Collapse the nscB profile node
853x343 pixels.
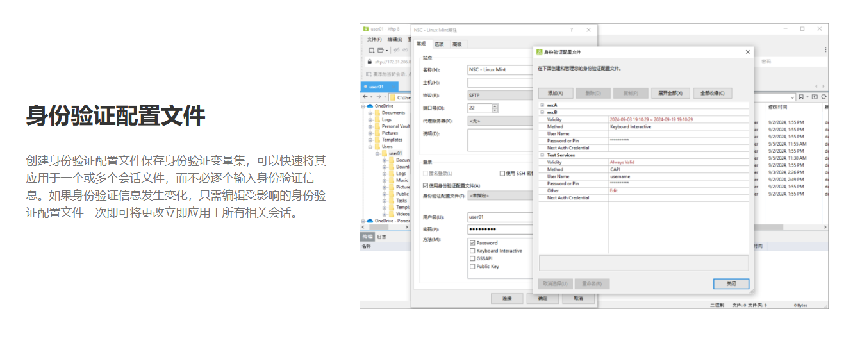(542, 112)
